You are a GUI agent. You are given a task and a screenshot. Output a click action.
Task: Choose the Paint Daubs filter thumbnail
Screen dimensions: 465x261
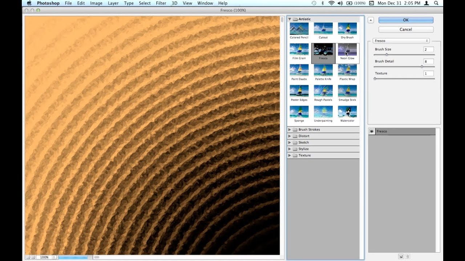pyautogui.click(x=299, y=70)
